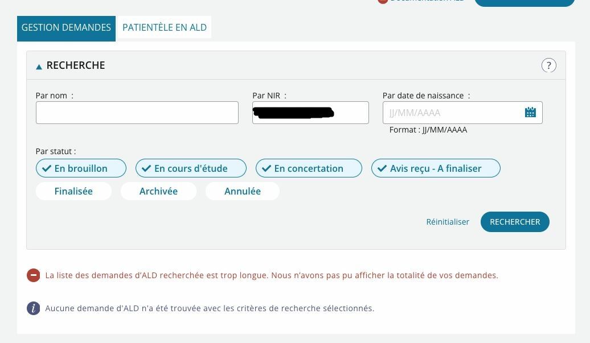590x343 pixels.
Task: Click the red error minus icon
Action: 33,275
